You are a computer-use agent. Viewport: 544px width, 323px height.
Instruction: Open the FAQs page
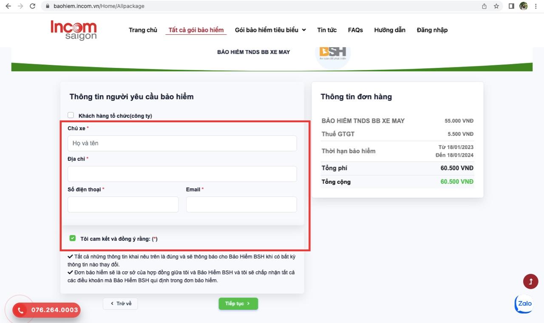point(355,30)
